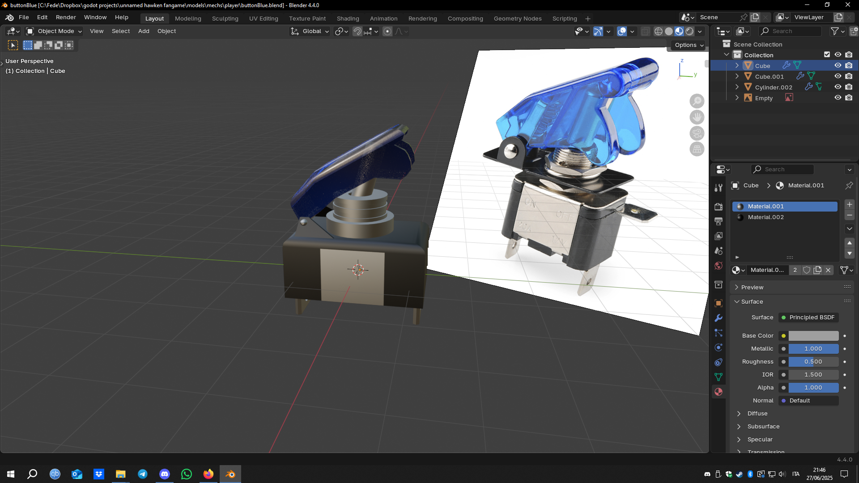
Task: Open the View Layer properties tab
Action: point(719,236)
